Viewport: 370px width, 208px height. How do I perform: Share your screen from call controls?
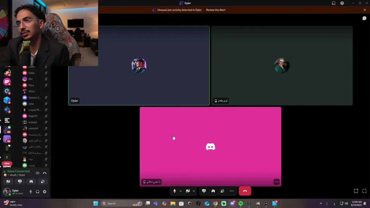coord(204,191)
